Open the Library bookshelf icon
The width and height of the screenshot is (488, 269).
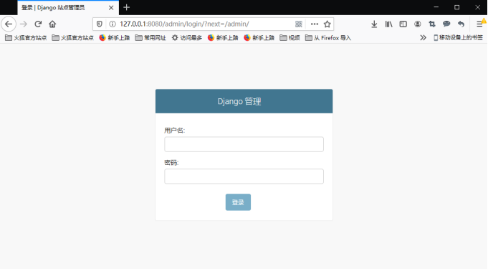pos(388,24)
